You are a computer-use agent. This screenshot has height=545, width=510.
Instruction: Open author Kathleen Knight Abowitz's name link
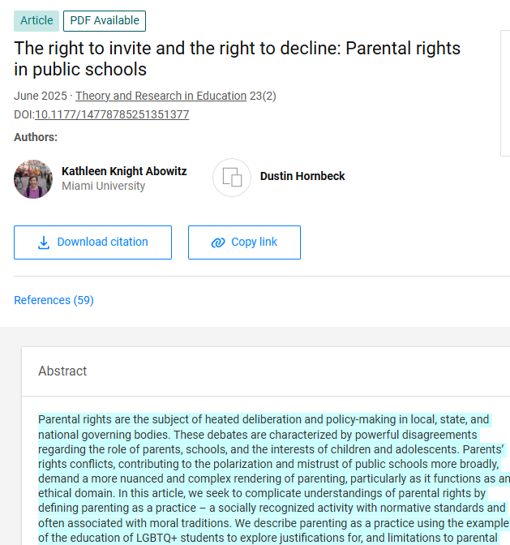point(124,171)
